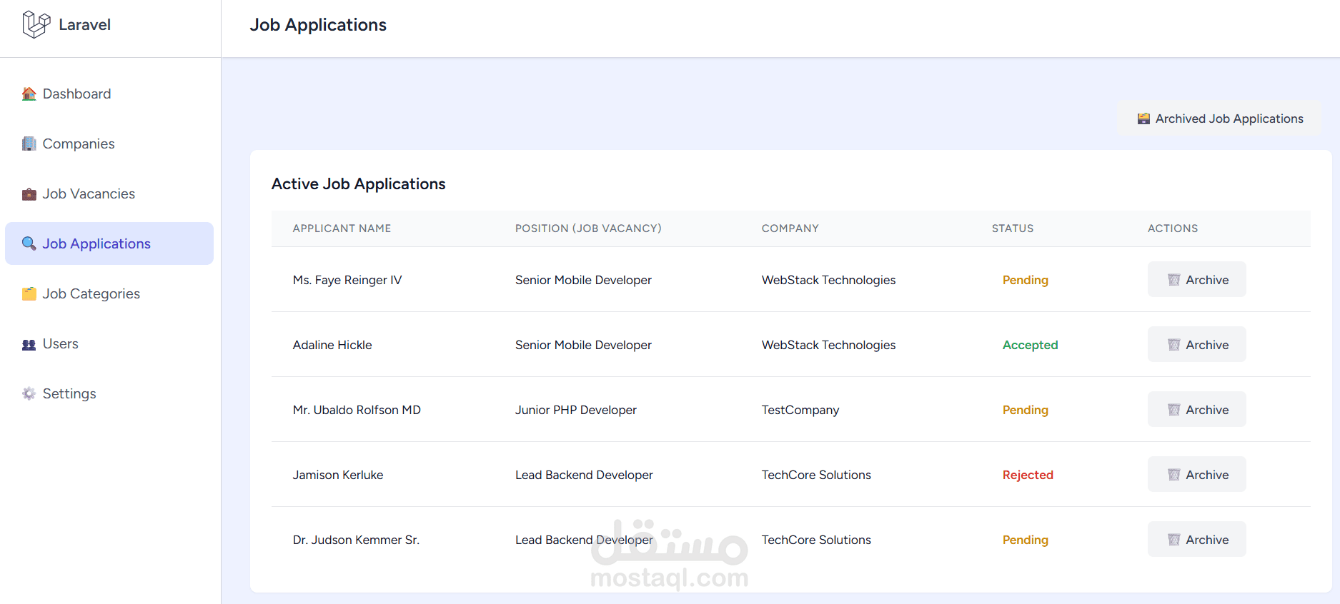Screen dimensions: 1340x604
Task: Click the Settings gear icon
Action: pos(29,394)
